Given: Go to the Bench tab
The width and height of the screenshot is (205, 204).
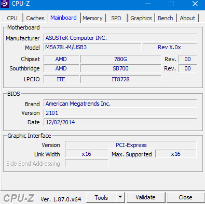Looking at the screenshot, I should coord(166,18).
